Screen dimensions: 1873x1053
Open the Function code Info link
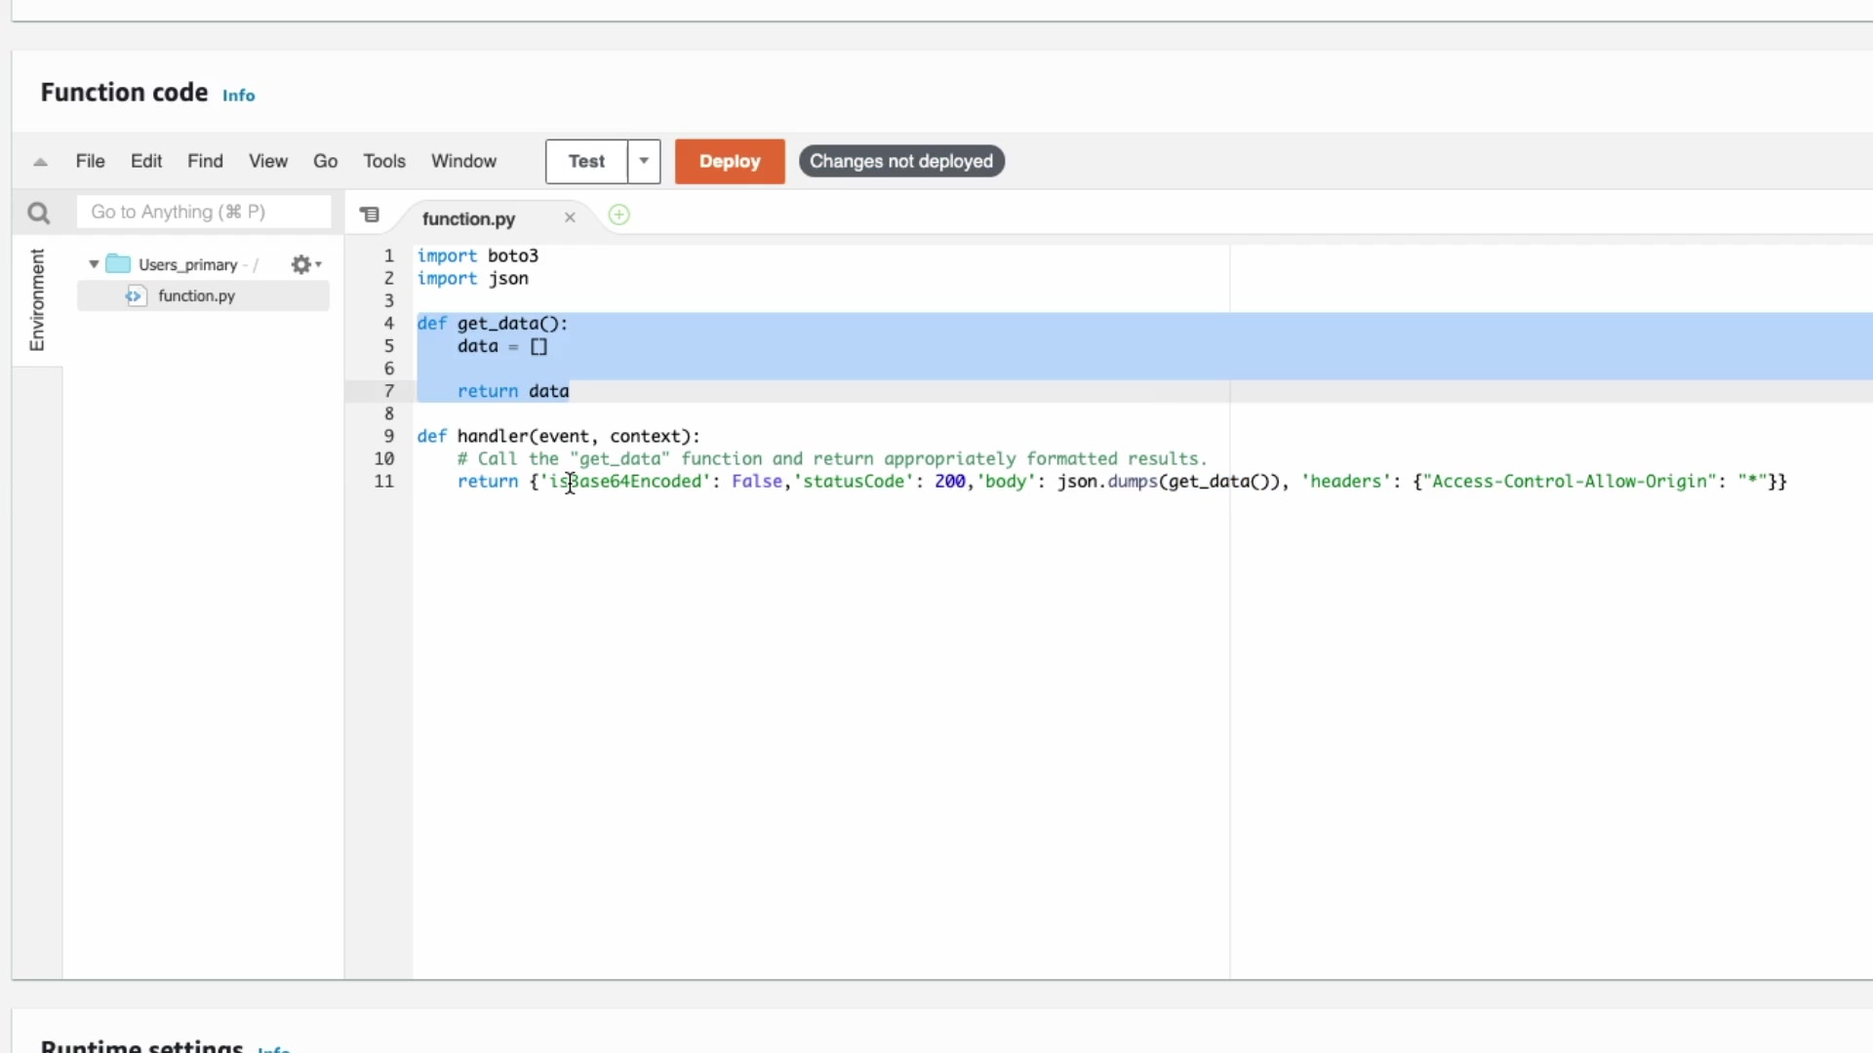[x=238, y=96]
